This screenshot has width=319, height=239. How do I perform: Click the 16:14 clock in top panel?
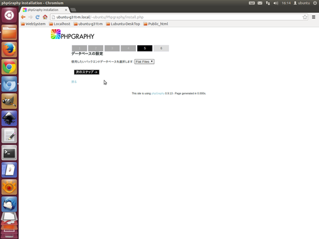pyautogui.click(x=286, y=3)
